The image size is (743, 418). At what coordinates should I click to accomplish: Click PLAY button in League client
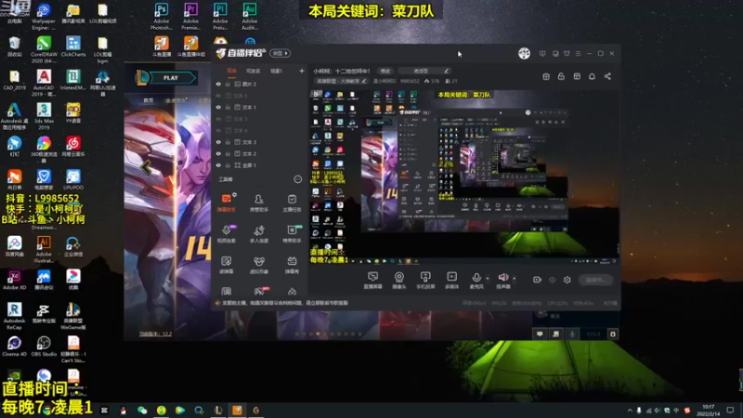pyautogui.click(x=171, y=78)
